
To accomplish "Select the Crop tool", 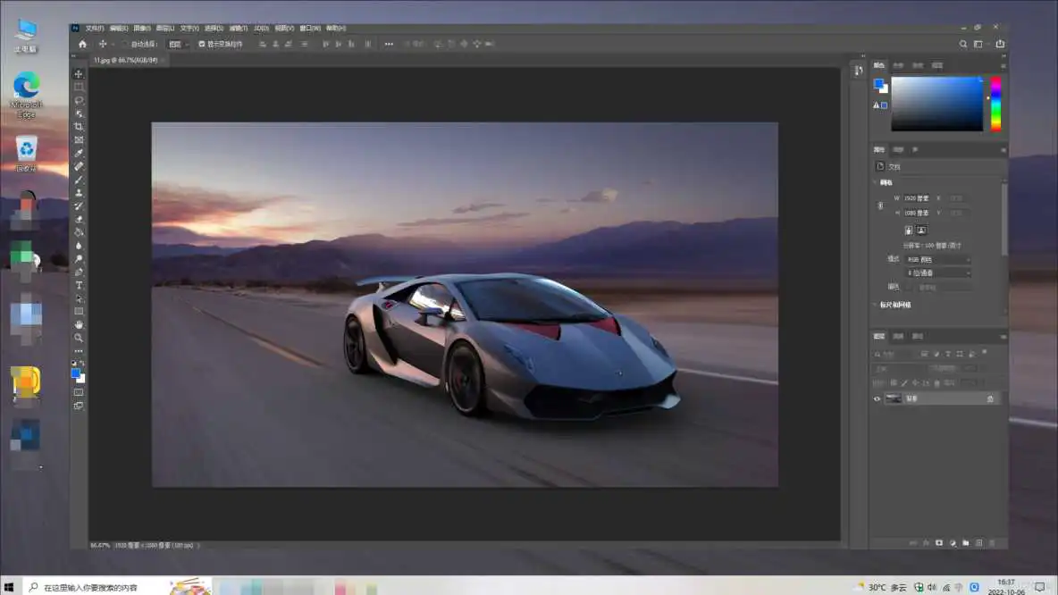I will click(79, 127).
